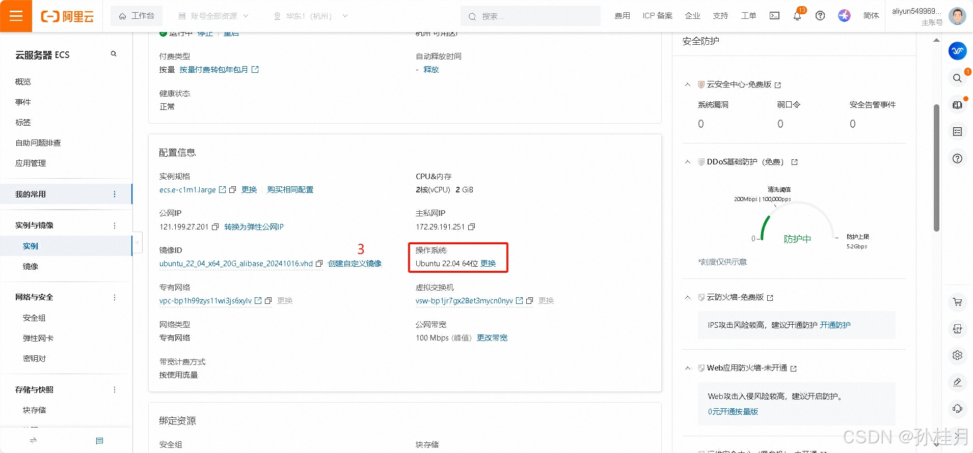
Task: Click the 释放 link
Action: pos(431,70)
